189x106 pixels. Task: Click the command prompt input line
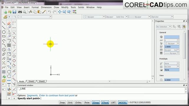(101, 98)
